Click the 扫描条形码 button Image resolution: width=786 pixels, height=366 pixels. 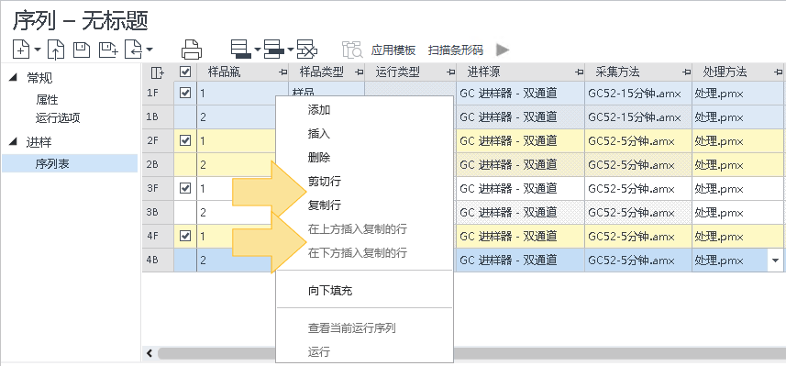tap(456, 50)
